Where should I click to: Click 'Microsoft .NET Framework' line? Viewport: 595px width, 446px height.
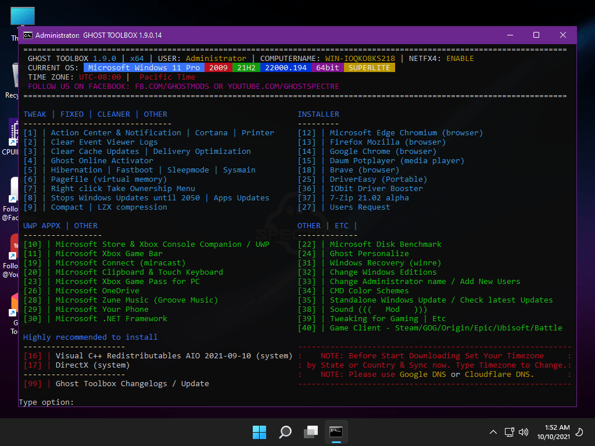click(x=112, y=319)
